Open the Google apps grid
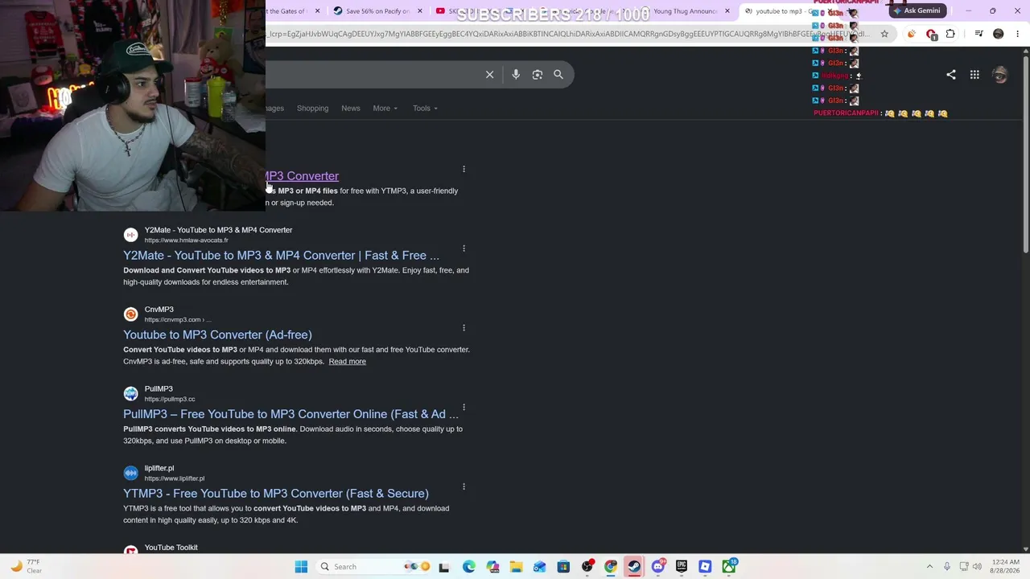The width and height of the screenshot is (1030, 579). (x=974, y=75)
